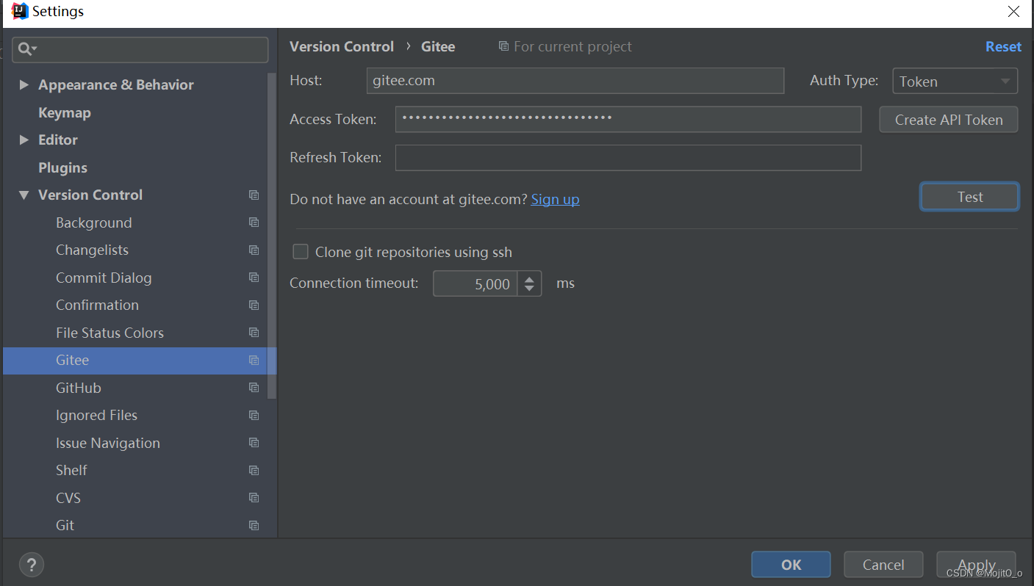The height and width of the screenshot is (586, 1034).
Task: Click project-level icon beside Gitee item
Action: tap(254, 361)
